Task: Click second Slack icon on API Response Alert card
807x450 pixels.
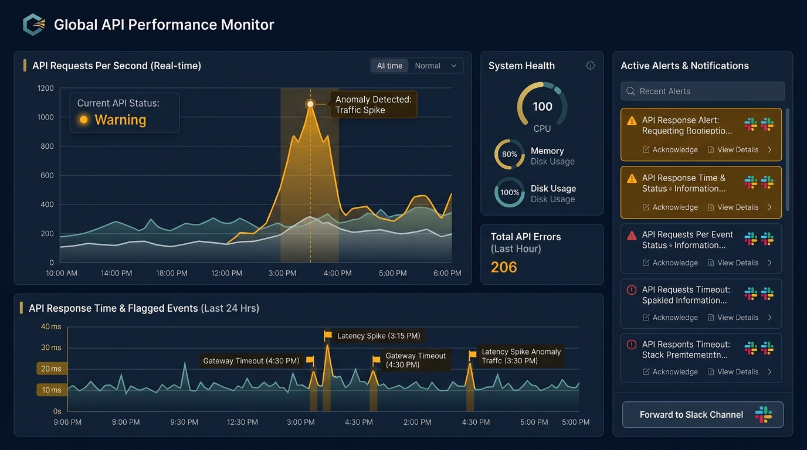Action: (767, 124)
